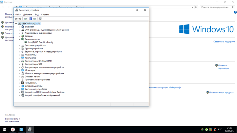Click the blue Help icon in Device Manager toolbar
The image size is (237, 133).
(31, 19)
